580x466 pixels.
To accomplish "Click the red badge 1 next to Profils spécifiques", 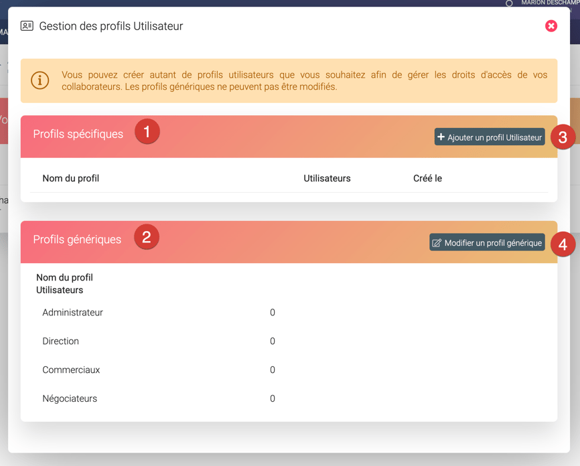I will (x=149, y=132).
